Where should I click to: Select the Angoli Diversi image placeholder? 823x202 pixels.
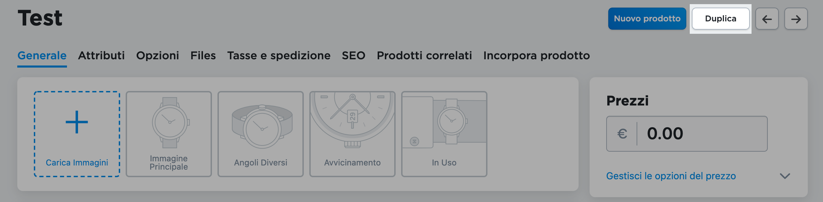click(x=261, y=134)
